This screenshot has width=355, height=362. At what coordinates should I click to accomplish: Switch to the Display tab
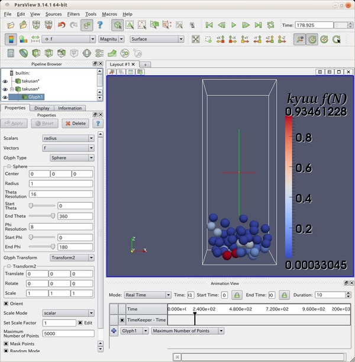pyautogui.click(x=42, y=108)
